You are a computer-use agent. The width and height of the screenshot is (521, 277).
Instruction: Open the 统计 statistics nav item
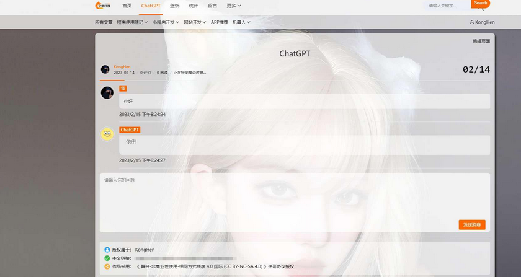pyautogui.click(x=194, y=6)
